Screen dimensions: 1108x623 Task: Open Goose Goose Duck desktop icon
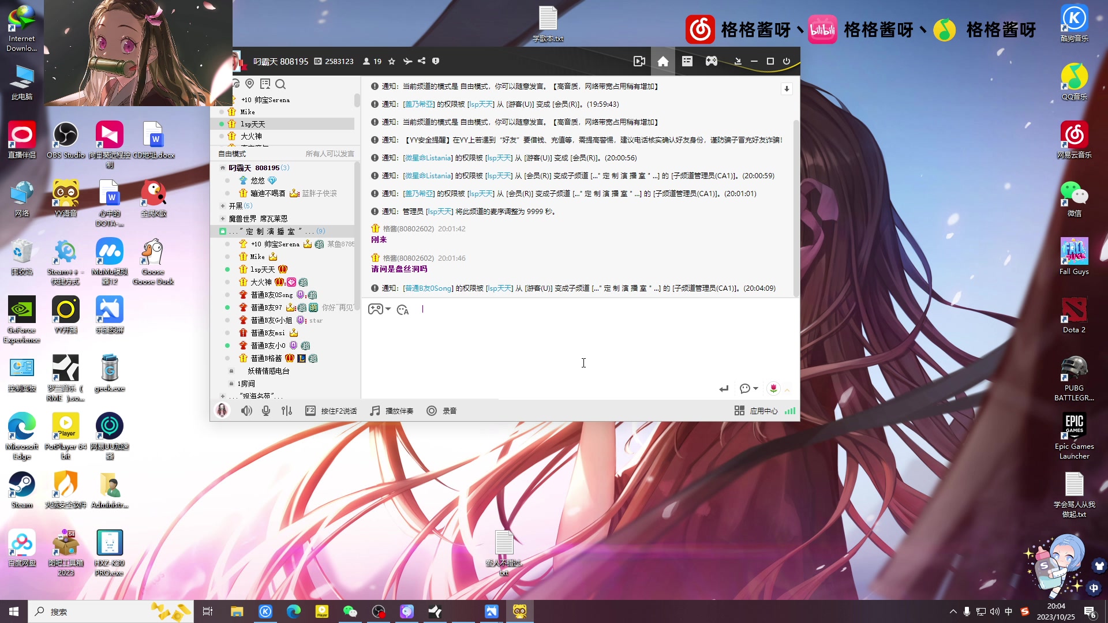pyautogui.click(x=153, y=262)
